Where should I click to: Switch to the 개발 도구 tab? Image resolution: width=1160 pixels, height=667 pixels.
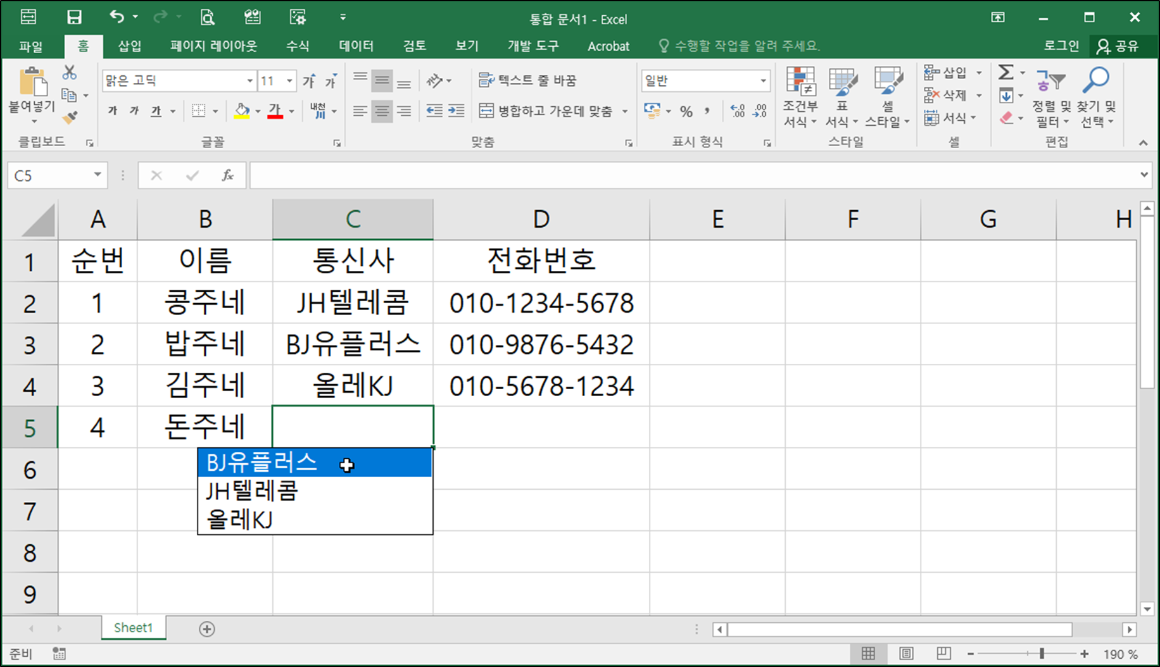(533, 46)
